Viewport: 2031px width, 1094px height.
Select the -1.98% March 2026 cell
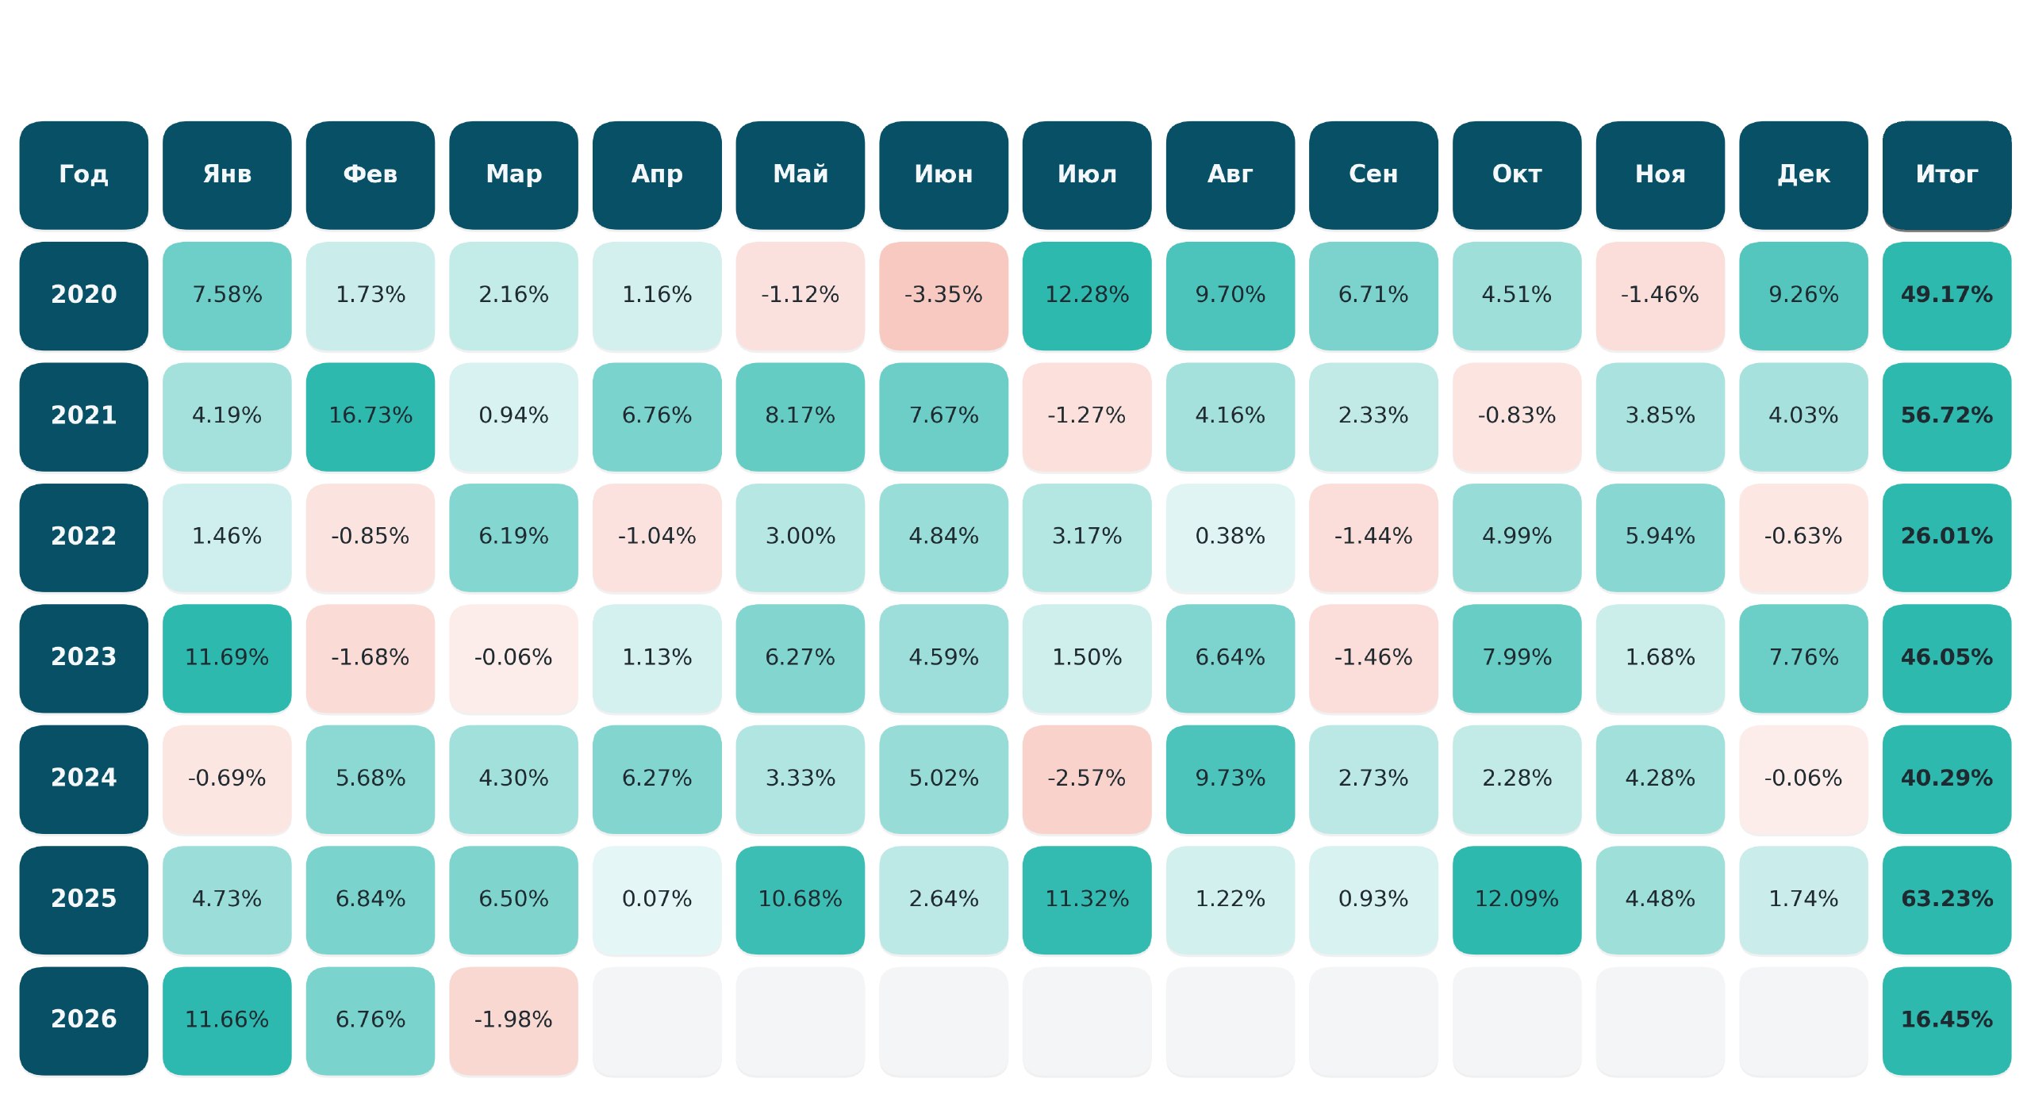(513, 1020)
